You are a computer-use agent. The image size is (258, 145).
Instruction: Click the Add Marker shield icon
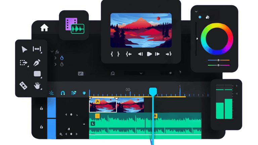coord(84,93)
